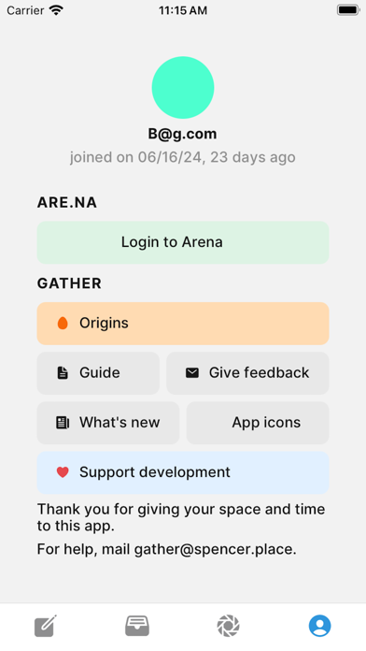Select the profile tab icon

(319, 626)
